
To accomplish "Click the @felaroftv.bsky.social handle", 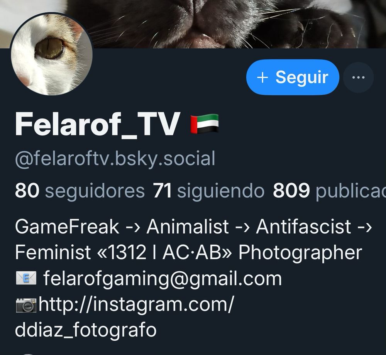I will (115, 159).
